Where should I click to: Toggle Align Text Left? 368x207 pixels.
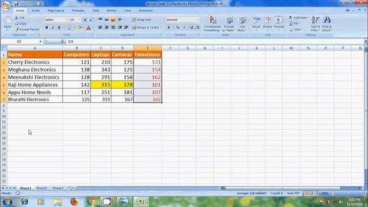[x=101, y=28]
